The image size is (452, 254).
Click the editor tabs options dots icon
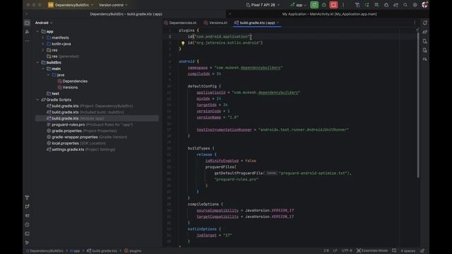pyautogui.click(x=415, y=23)
